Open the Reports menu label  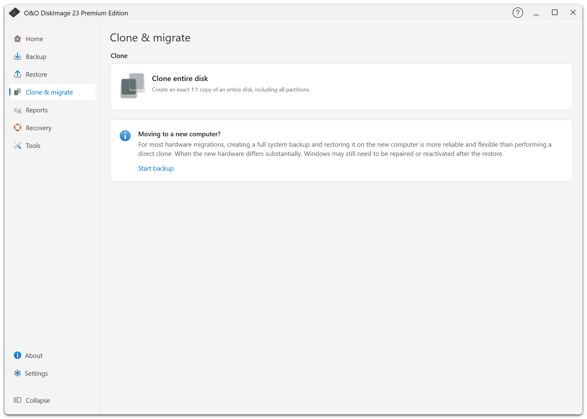coord(37,110)
